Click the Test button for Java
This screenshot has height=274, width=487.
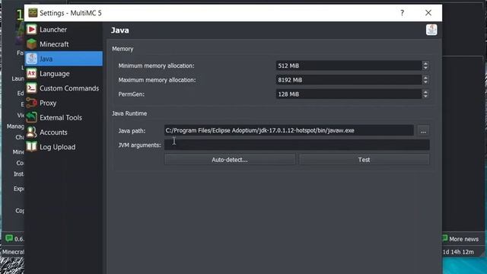[x=364, y=160]
